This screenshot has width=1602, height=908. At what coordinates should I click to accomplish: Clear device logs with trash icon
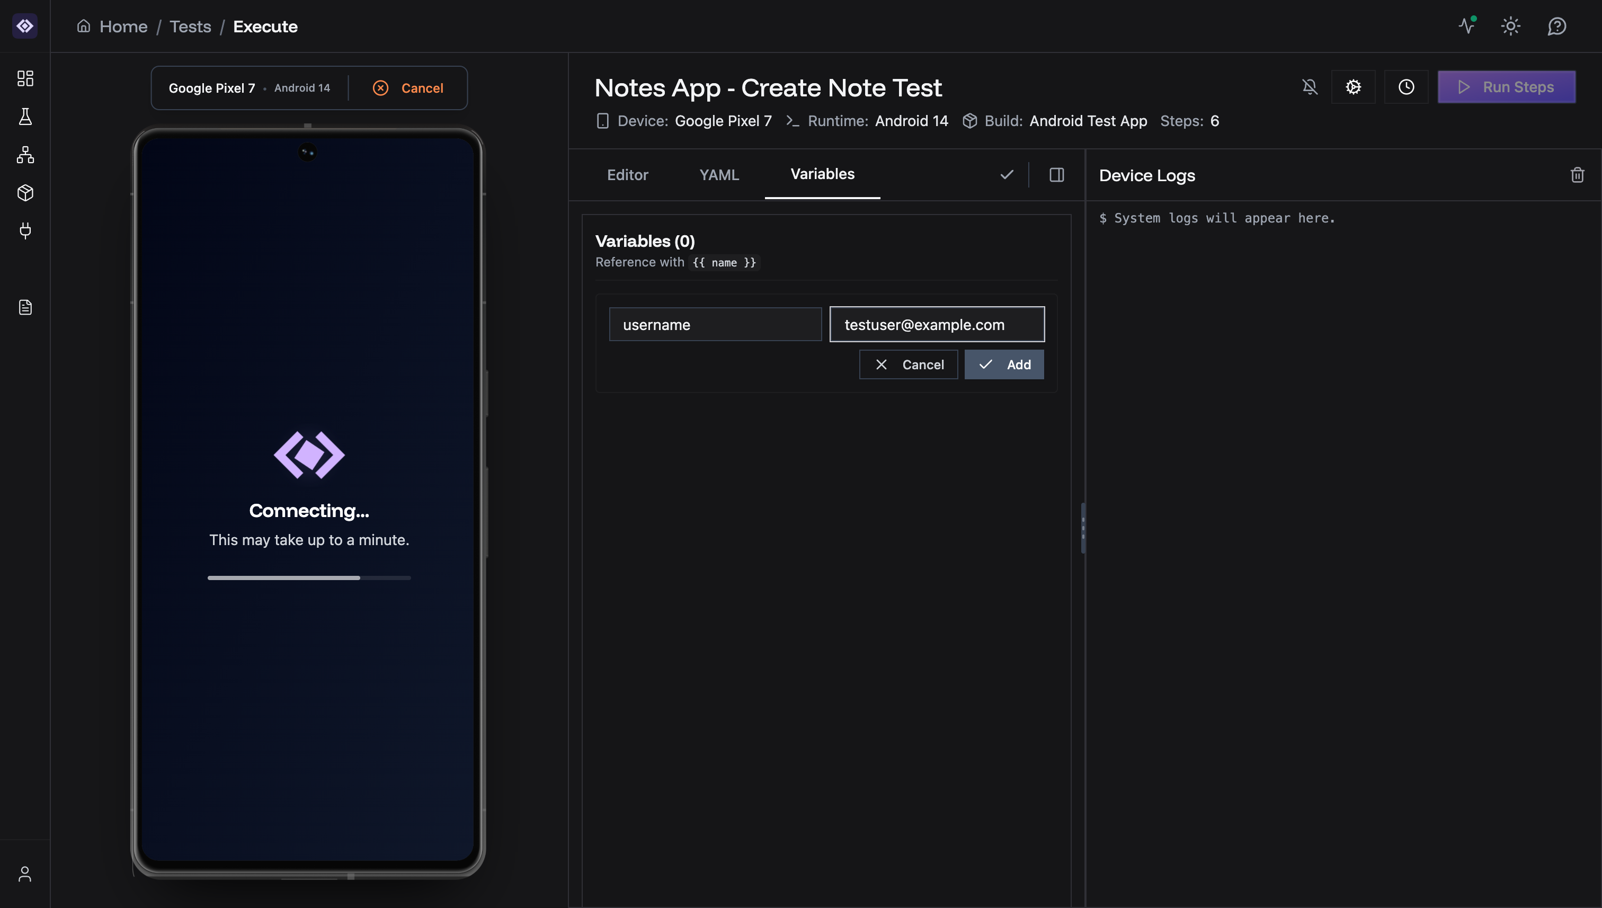tap(1577, 175)
